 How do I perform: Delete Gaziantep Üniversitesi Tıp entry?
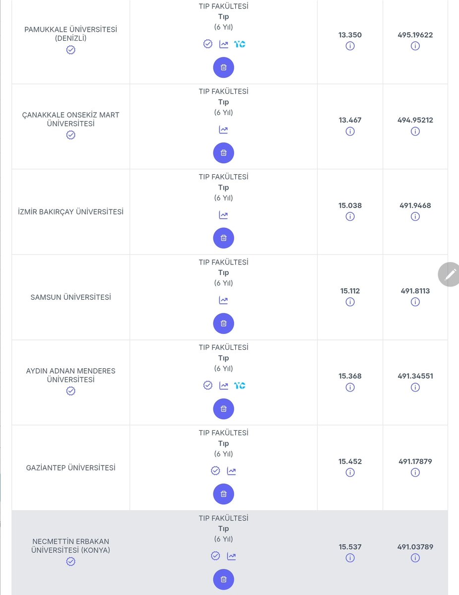click(223, 494)
